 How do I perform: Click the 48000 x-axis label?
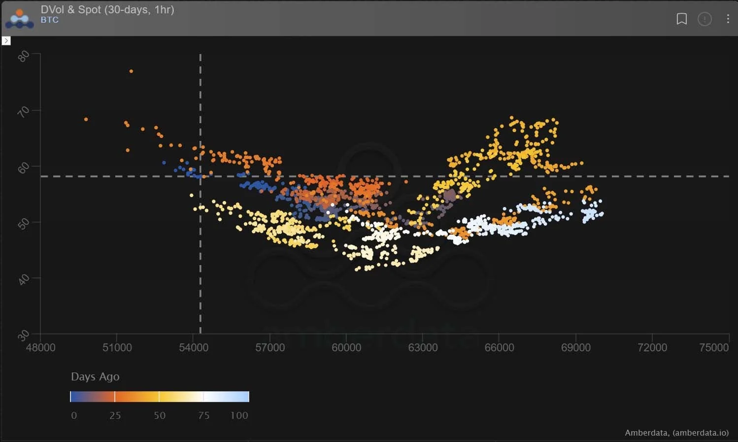point(40,347)
